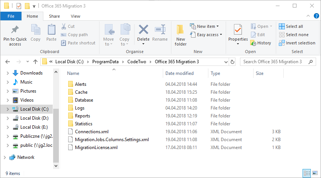The height and width of the screenshot is (178, 321).
Task: Click Invert selection in the ribbon
Action: tap(297, 43)
